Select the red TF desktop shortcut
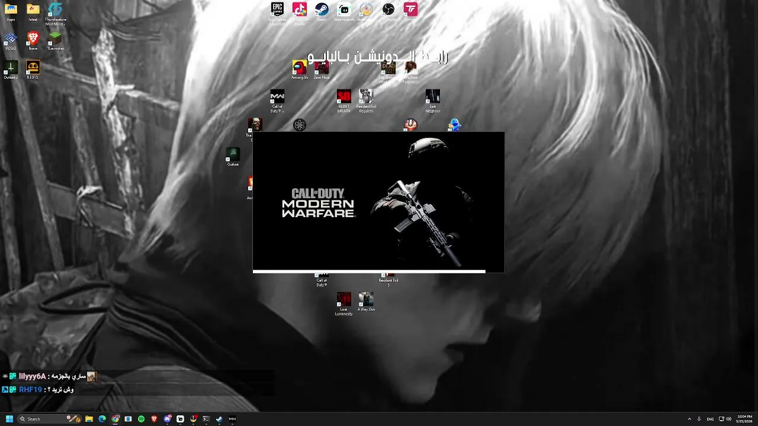Viewport: 758px width, 426px height. [410, 12]
